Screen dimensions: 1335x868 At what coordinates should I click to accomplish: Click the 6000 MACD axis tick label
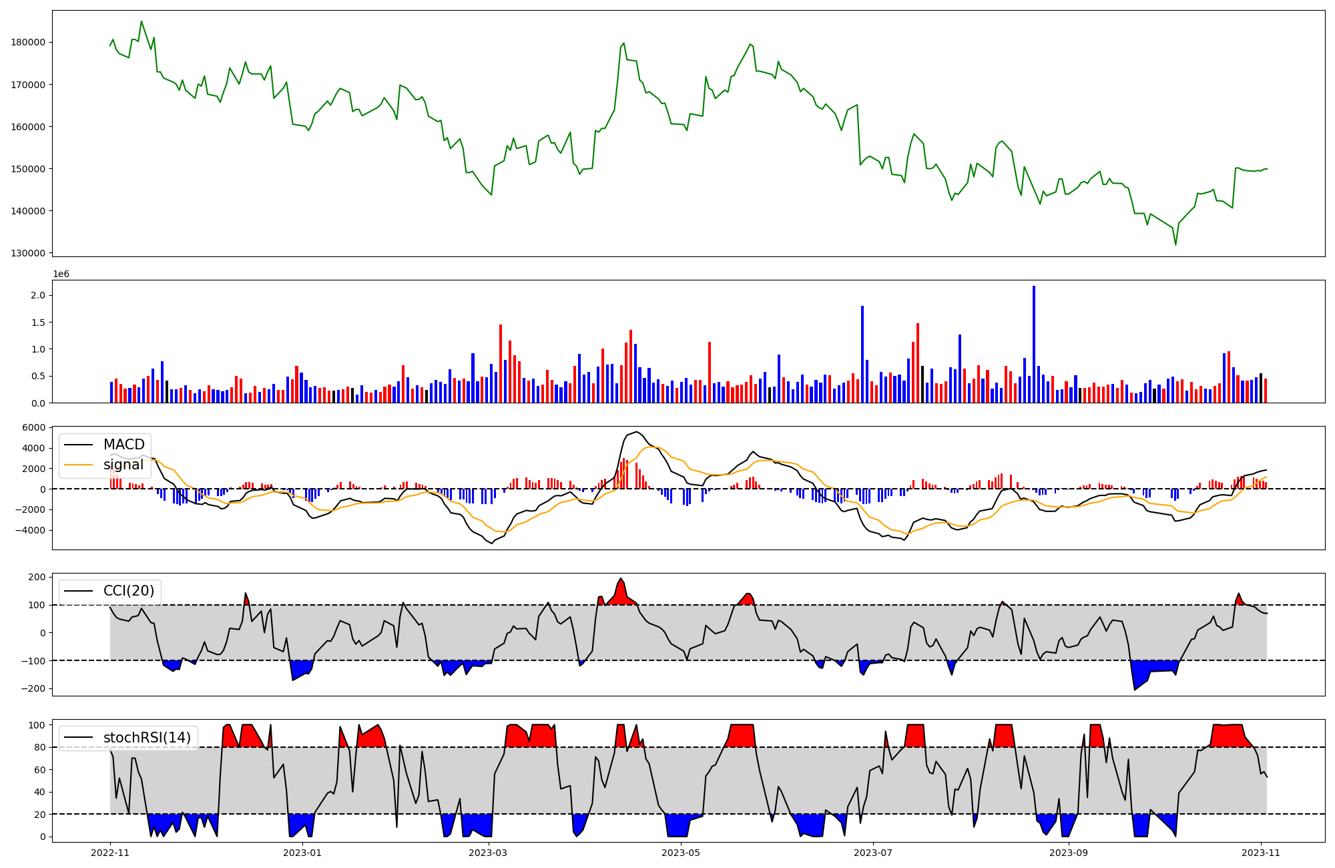(33, 427)
